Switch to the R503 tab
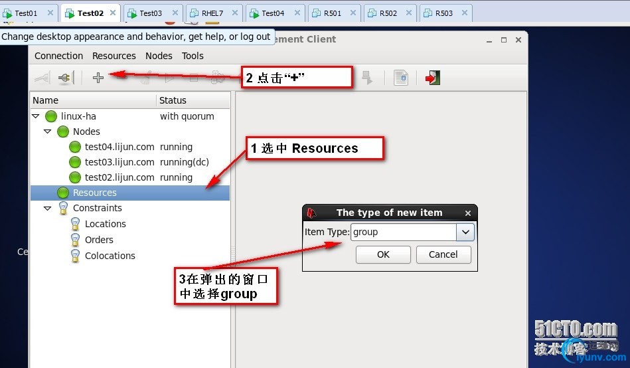This screenshot has height=368, width=630. pyautogui.click(x=444, y=13)
